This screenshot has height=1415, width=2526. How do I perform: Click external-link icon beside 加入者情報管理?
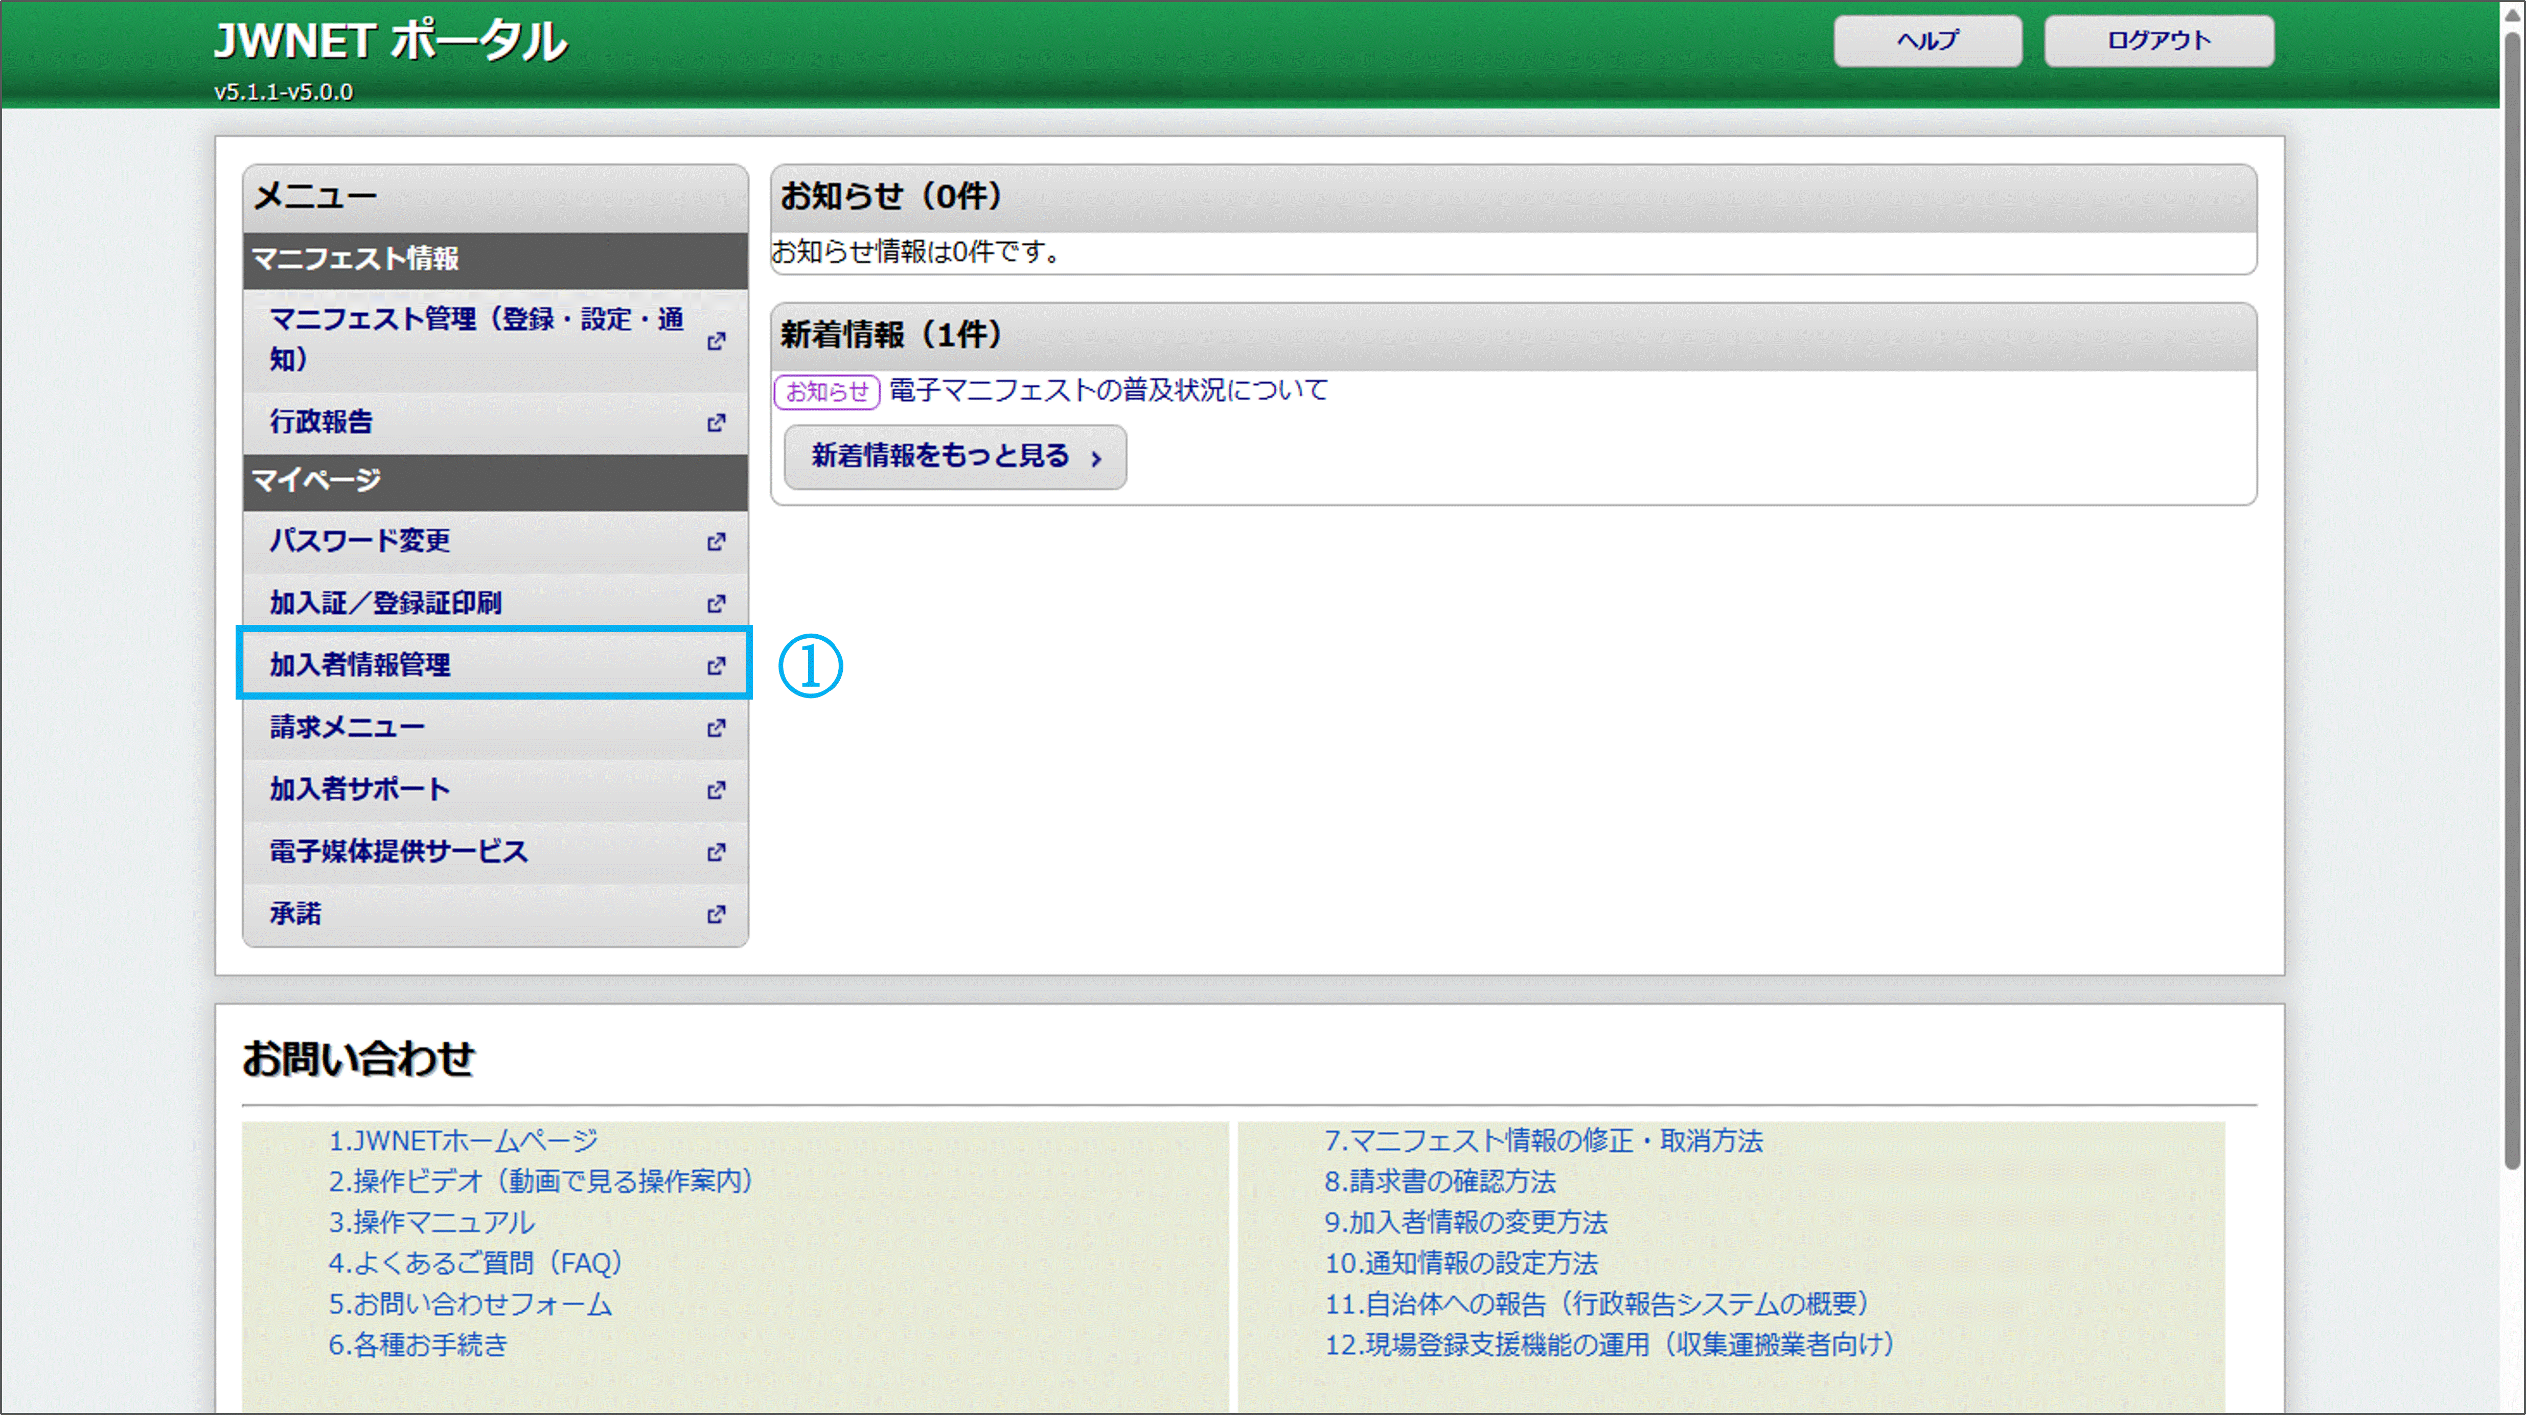coord(716,666)
